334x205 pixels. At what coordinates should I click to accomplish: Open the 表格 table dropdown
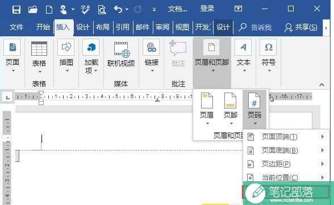point(39,57)
